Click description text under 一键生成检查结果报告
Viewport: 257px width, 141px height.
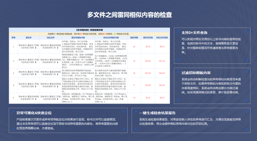(190, 122)
